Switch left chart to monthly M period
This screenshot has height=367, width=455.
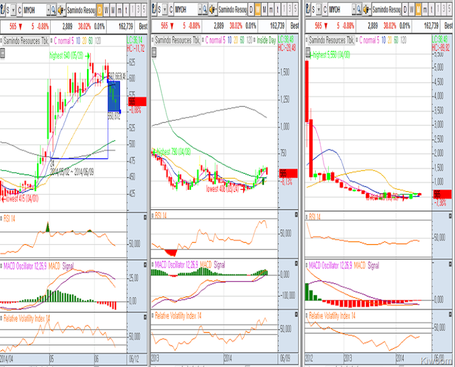(x=113, y=10)
